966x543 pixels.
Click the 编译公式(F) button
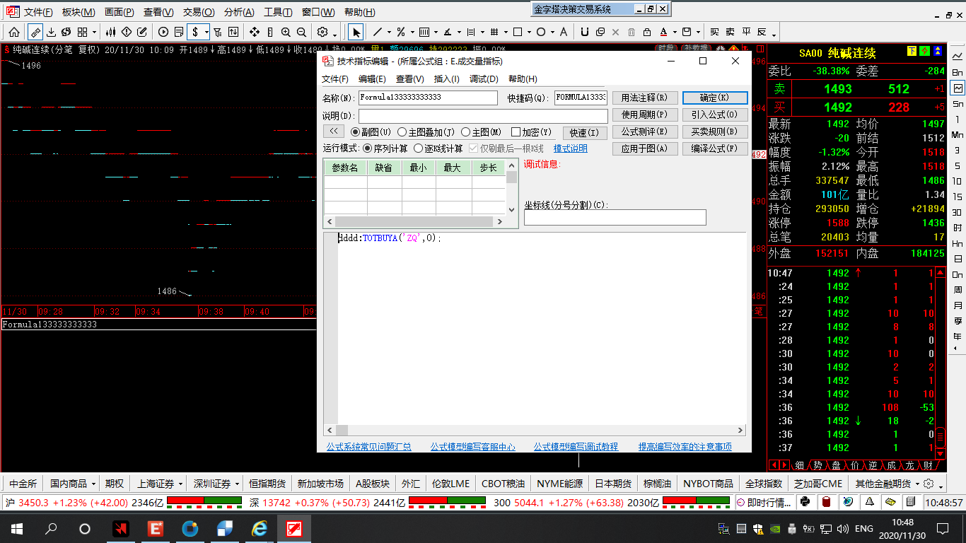click(714, 148)
